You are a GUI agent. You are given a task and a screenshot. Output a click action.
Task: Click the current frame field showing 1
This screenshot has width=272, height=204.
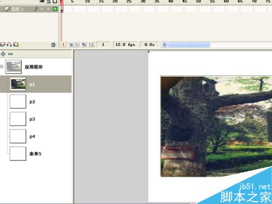click(103, 45)
